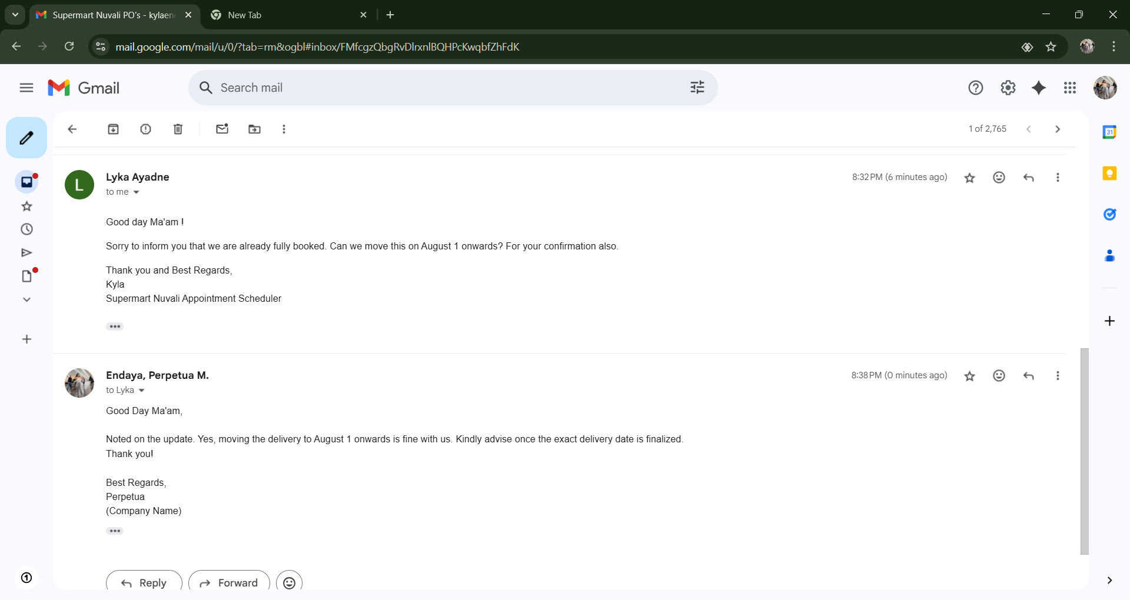
Task: Open Google apps grid
Action: (1070, 88)
